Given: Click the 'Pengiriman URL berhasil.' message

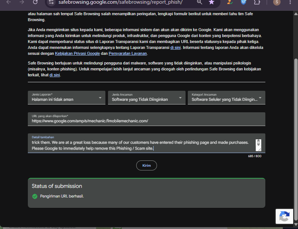Looking at the screenshot, I should 62,196.
